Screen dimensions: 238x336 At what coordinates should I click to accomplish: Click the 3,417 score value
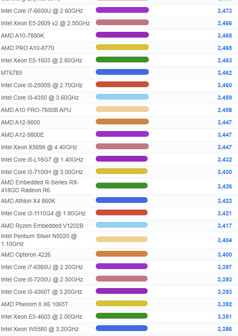click(225, 226)
